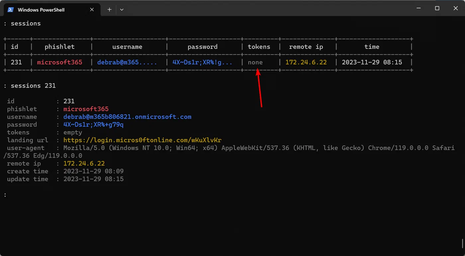Viewport: 465px width, 256px height.
Task: Click the red microsoft365 cell in the table
Action: (x=59, y=62)
